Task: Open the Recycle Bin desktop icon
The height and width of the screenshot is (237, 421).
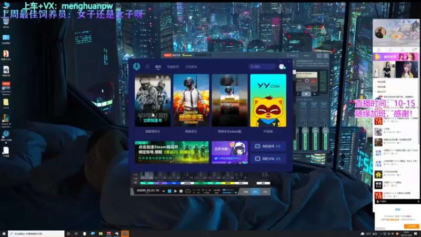Action: pos(6,23)
